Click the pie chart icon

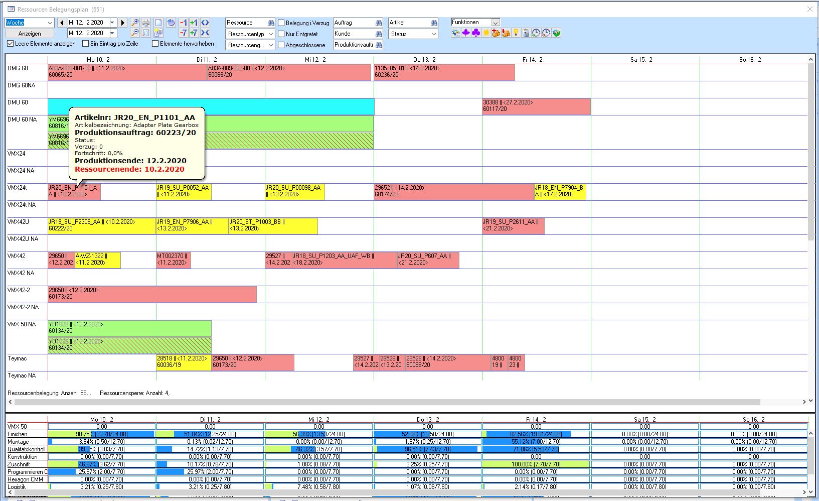[x=171, y=23]
